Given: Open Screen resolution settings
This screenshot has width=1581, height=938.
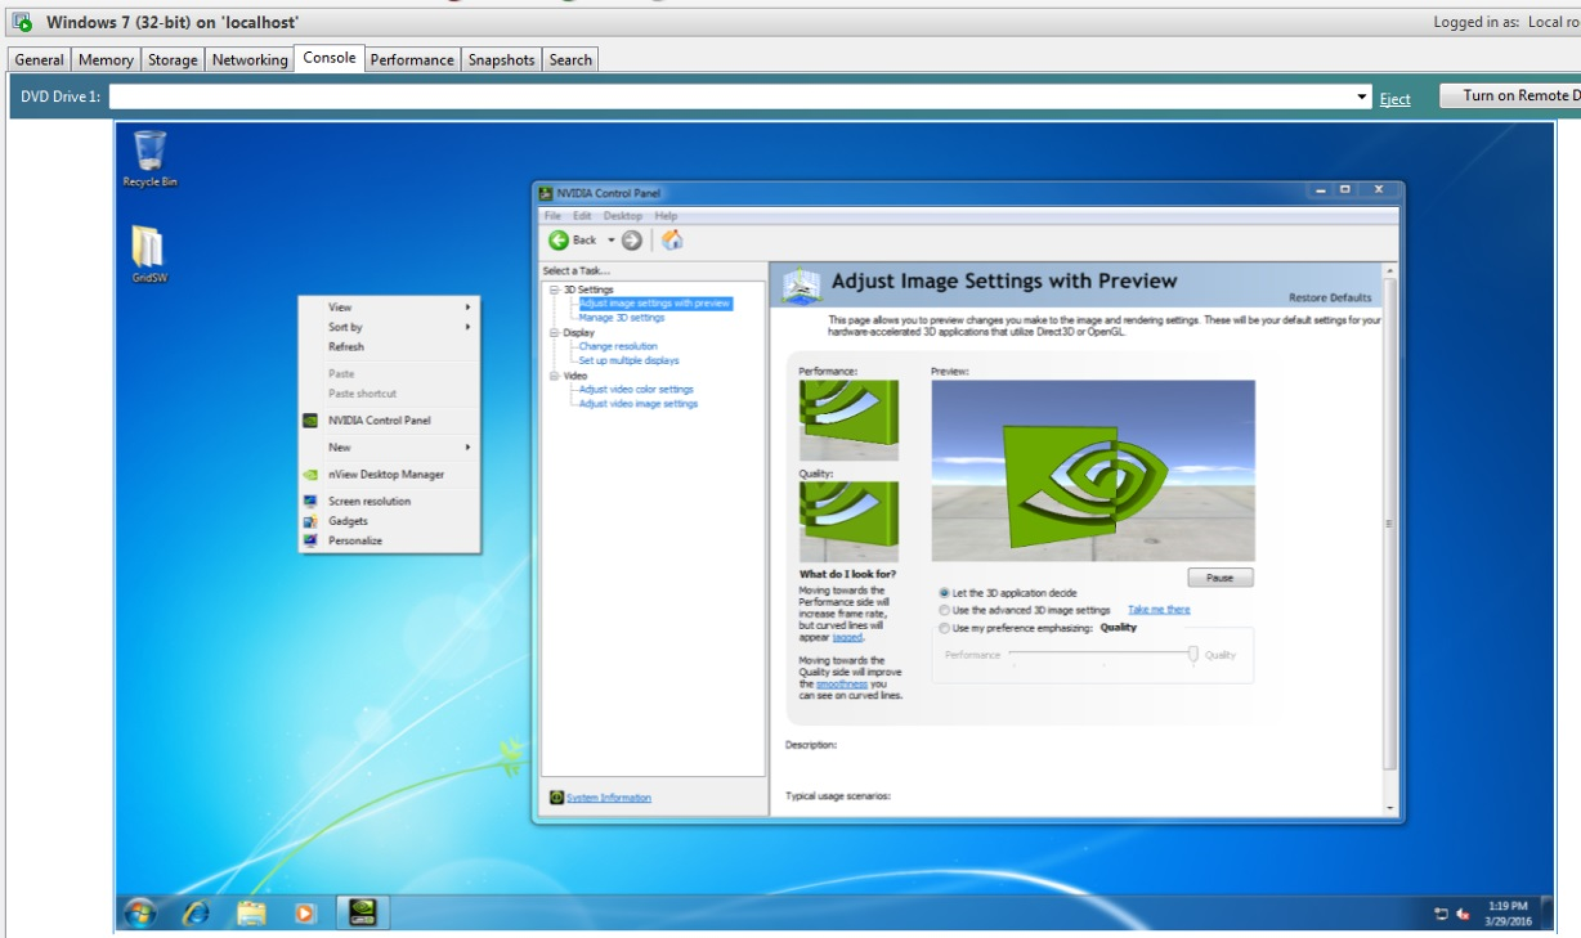Looking at the screenshot, I should (x=369, y=501).
